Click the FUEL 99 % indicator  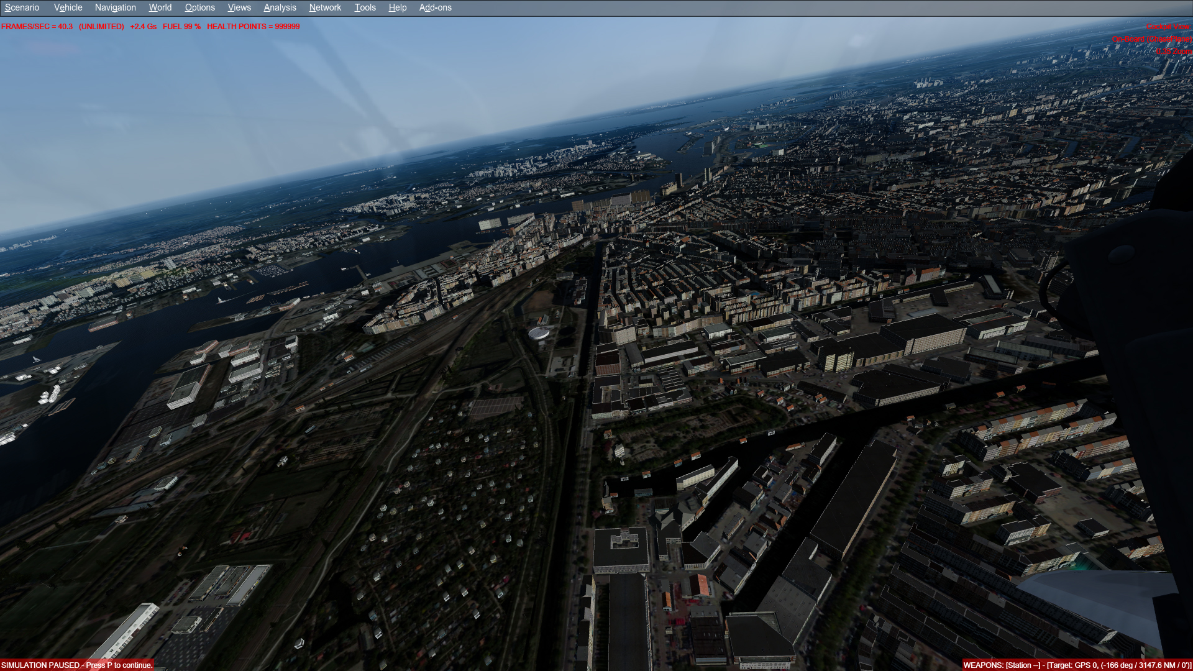click(x=181, y=27)
